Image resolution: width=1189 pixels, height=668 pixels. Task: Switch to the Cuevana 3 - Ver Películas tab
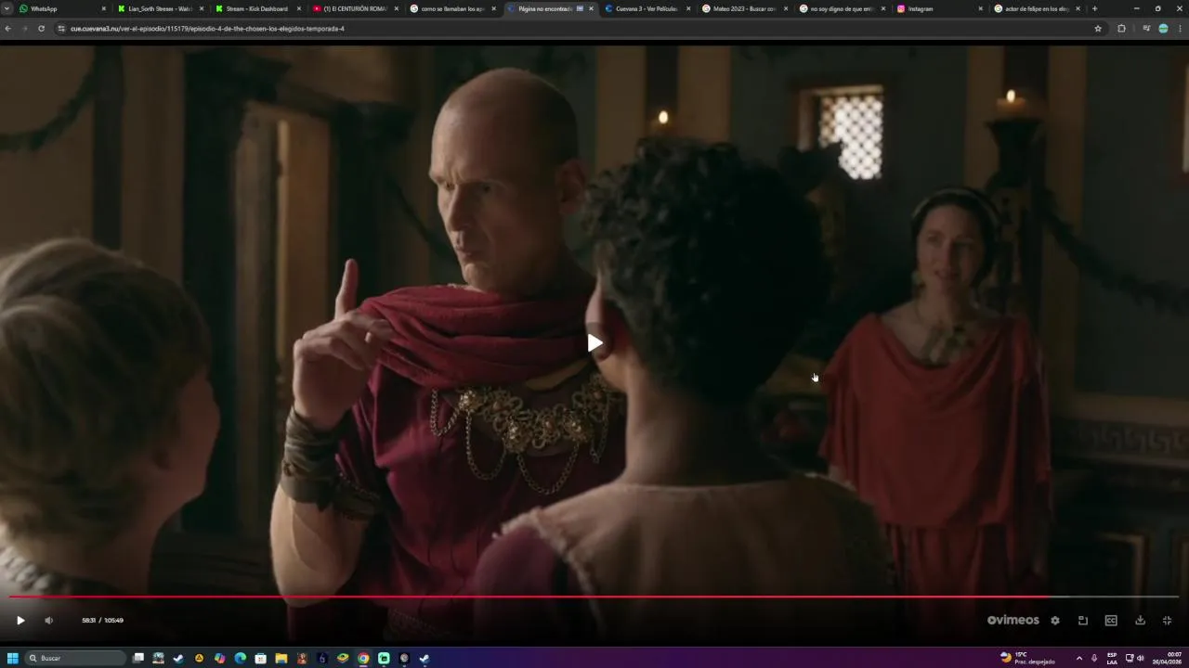[x=647, y=8]
